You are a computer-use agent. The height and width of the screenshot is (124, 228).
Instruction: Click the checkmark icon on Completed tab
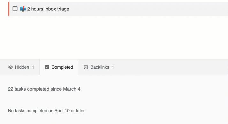click(47, 67)
